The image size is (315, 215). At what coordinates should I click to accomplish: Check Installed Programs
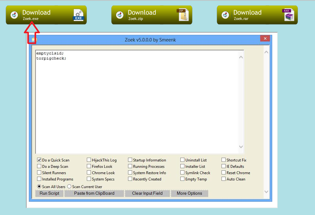[39, 179]
